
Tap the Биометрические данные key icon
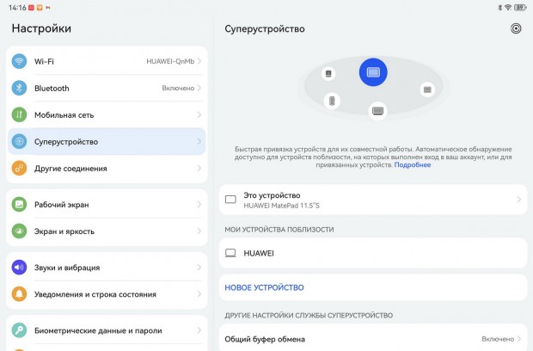(19, 330)
